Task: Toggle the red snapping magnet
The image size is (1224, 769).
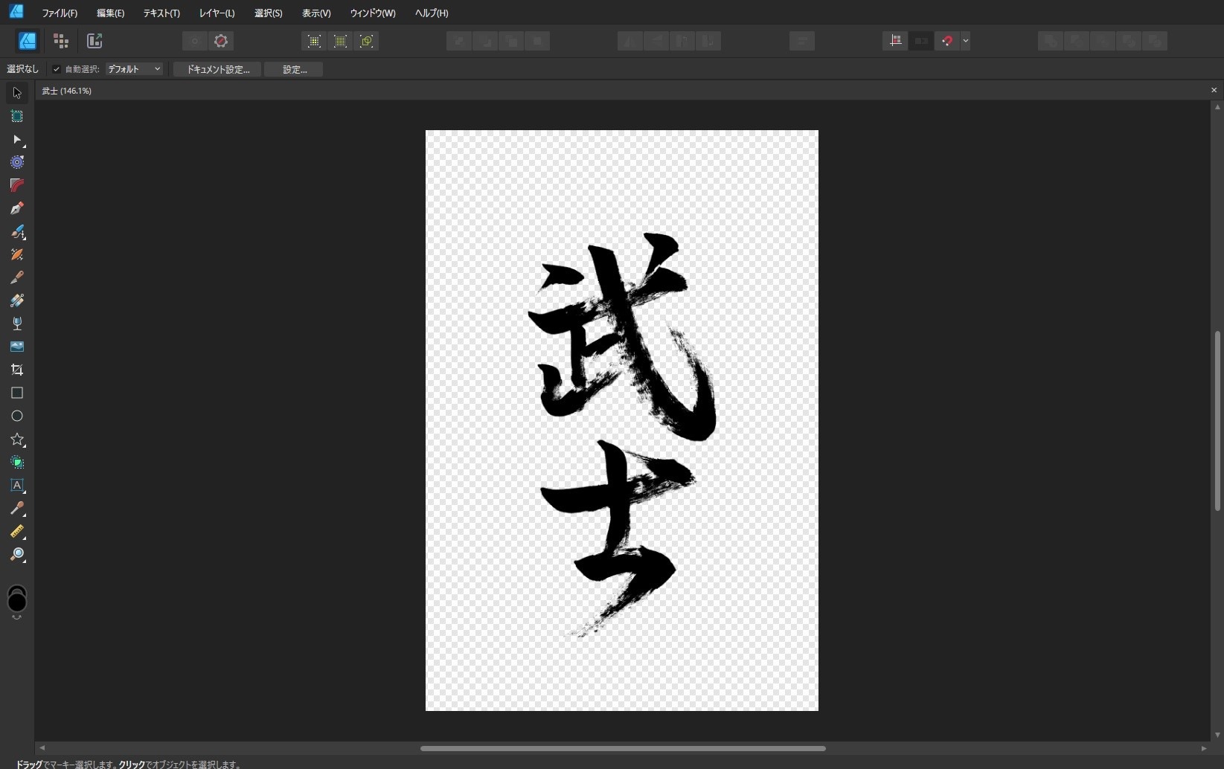Action: tap(947, 41)
